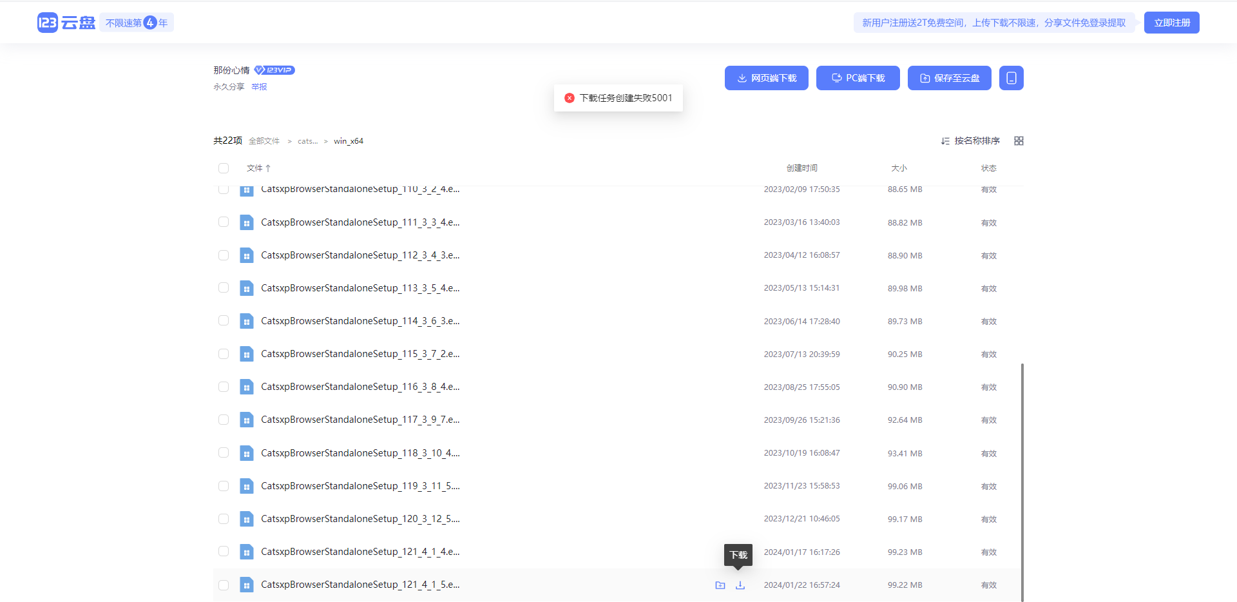Click the 状态 column header
Screen dimensions: 1237x602
(989, 168)
